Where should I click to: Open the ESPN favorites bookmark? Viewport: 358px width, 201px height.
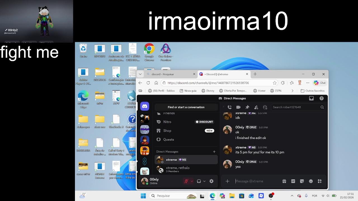pos(276,91)
